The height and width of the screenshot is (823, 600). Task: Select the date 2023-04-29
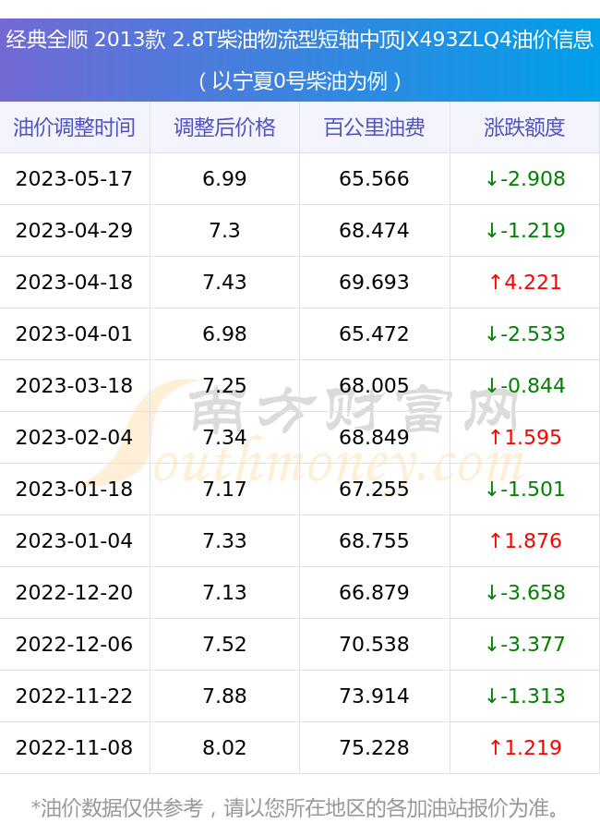75,230
